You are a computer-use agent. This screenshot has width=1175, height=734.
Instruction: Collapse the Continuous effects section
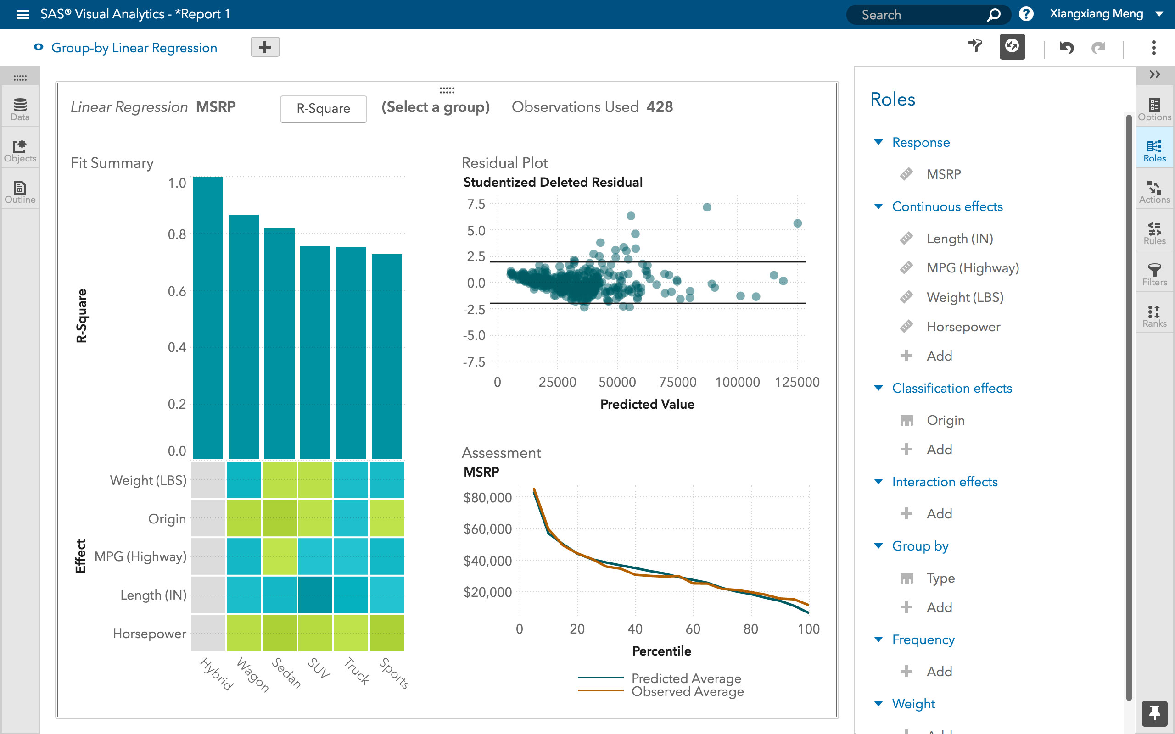click(878, 206)
